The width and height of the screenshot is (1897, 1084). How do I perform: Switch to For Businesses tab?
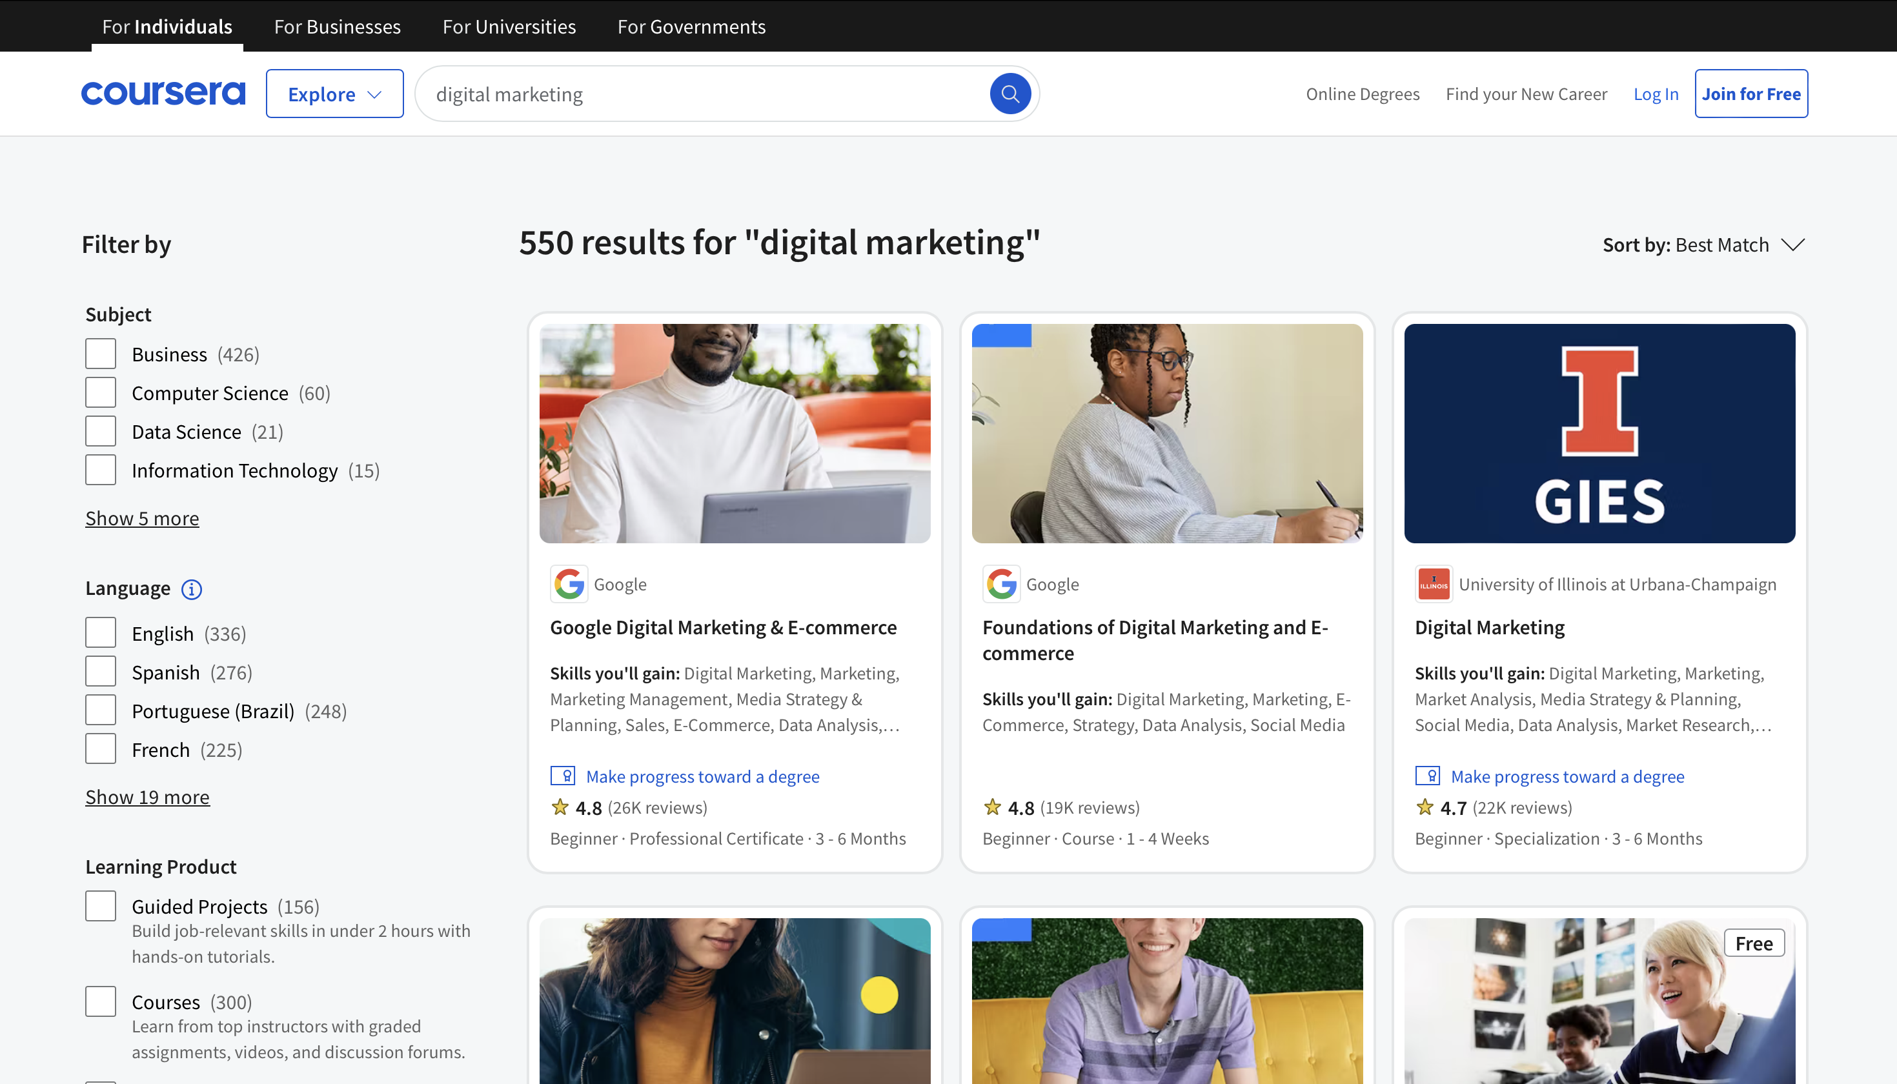pyautogui.click(x=338, y=27)
